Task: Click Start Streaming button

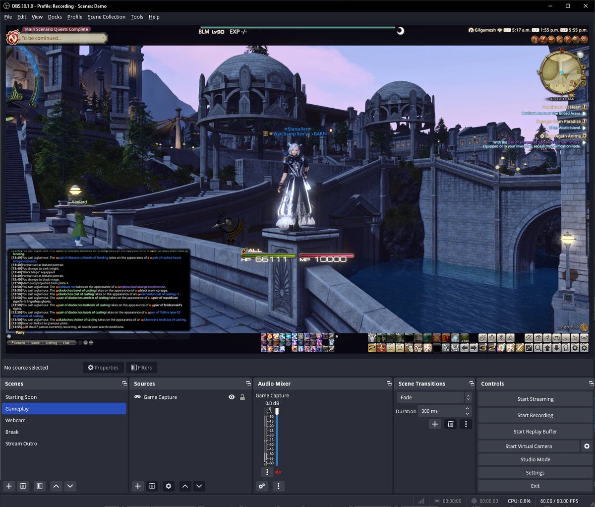Action: click(x=535, y=399)
